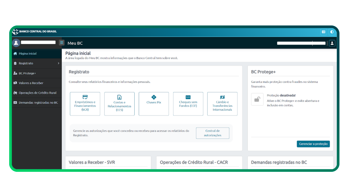349x182 pixels.
Task: Open the user profile icon at top right
Action: (x=332, y=43)
